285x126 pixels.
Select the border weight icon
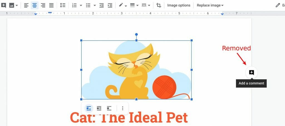(132, 5)
